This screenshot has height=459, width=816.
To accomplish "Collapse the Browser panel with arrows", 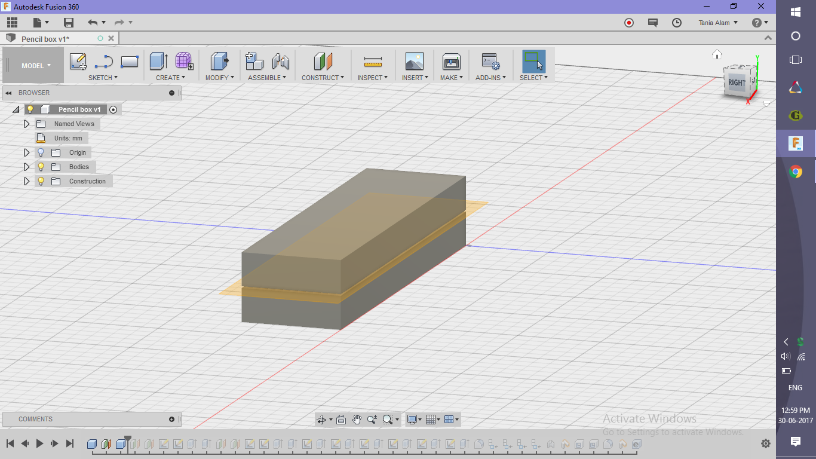I will click(x=9, y=93).
